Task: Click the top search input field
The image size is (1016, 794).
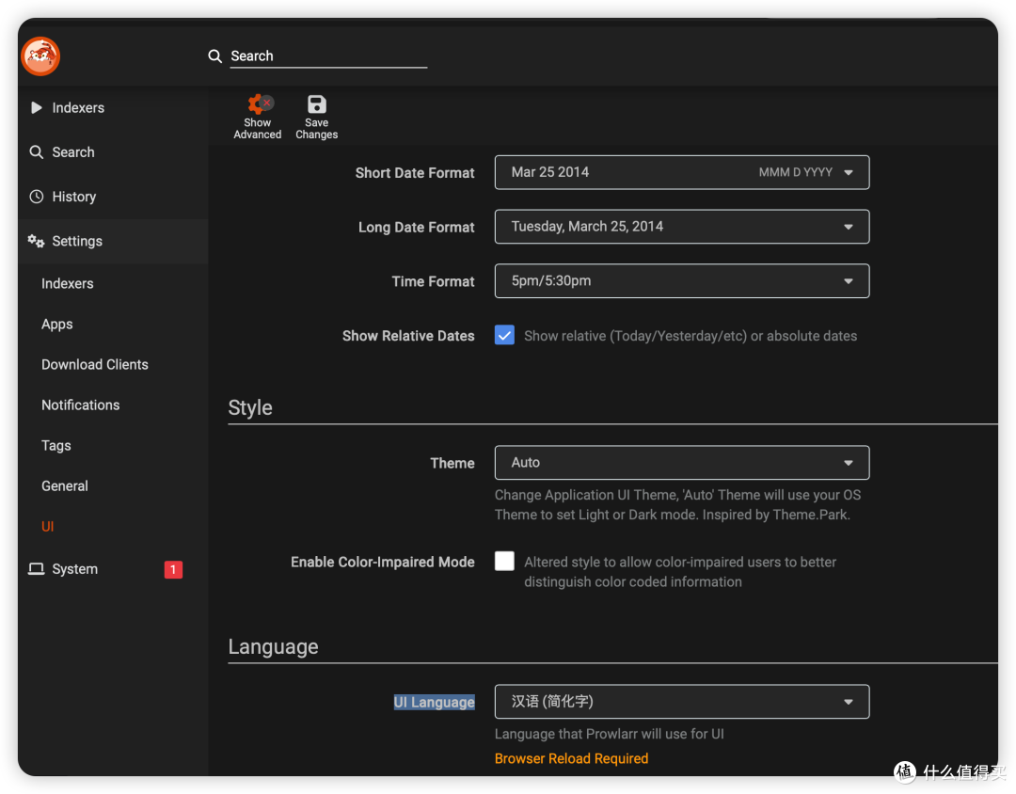Action: click(x=328, y=56)
